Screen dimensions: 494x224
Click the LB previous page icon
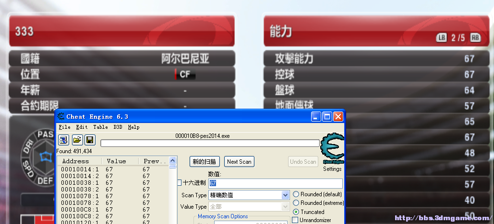tap(441, 38)
